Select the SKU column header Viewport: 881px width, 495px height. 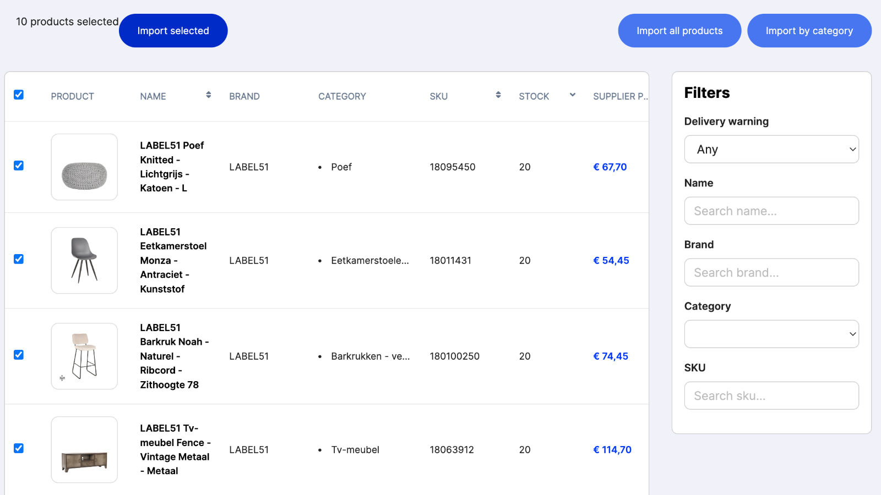[x=439, y=96]
